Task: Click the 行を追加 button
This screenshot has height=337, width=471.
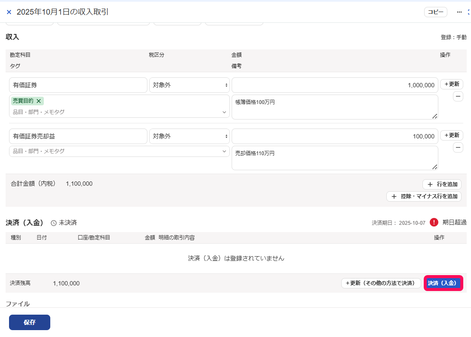Action: [442, 184]
